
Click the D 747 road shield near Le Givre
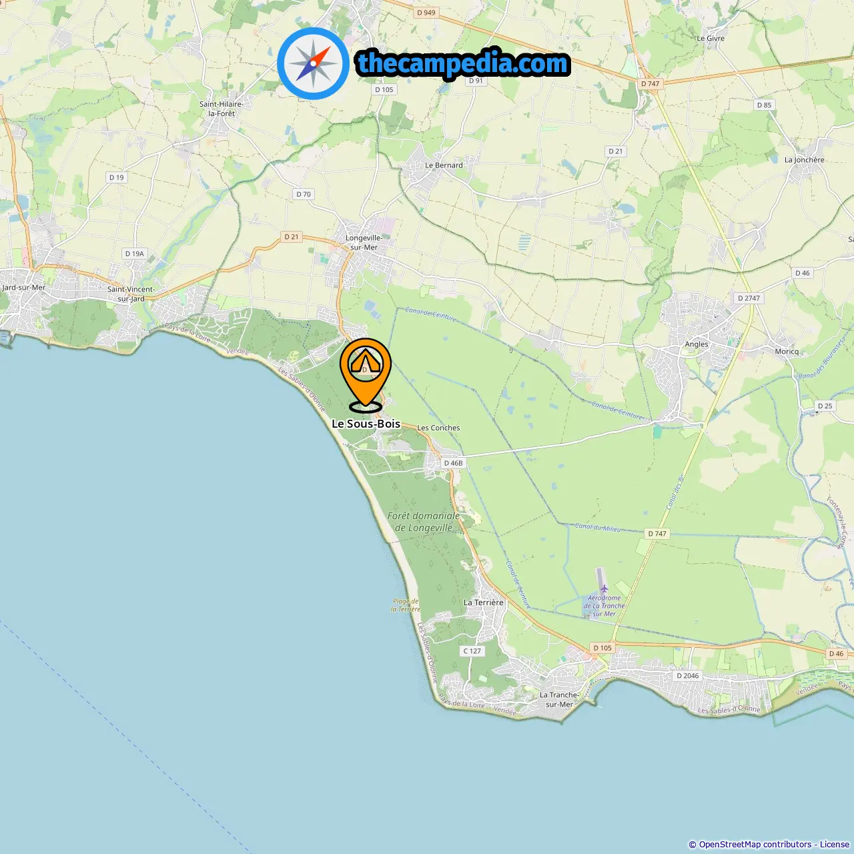pos(650,84)
